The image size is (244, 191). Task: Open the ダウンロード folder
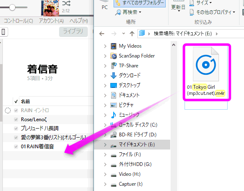[130, 76]
